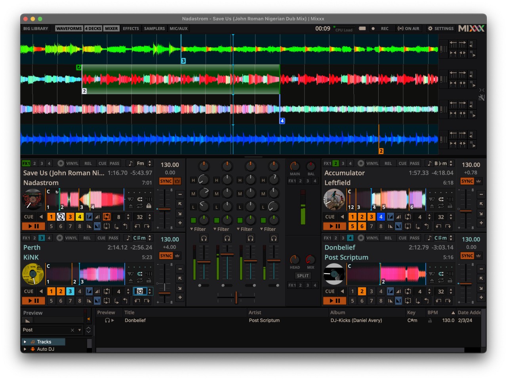The image size is (507, 380).
Task: Toggle the keylock padlock icon on deck one
Action: click(149, 206)
